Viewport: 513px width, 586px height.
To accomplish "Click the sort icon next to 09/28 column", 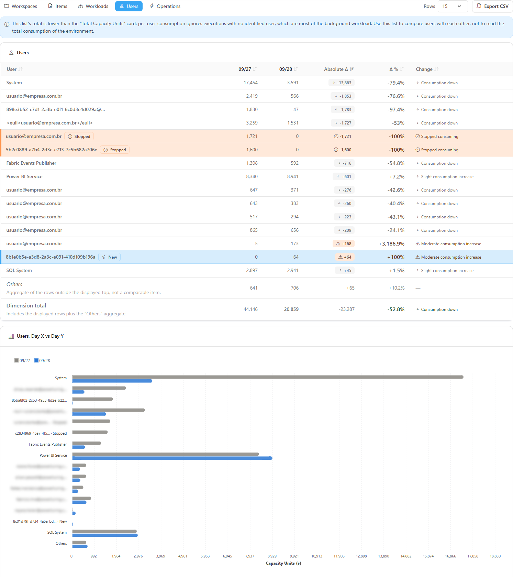I will (296, 69).
